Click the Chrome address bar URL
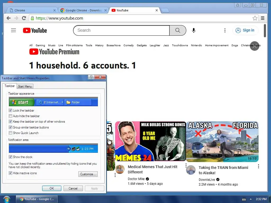The height and width of the screenshot is (203, 271). pos(59,18)
